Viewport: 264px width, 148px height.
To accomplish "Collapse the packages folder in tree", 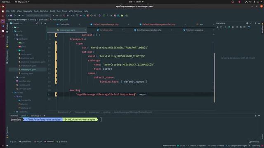I will tap(15, 39).
